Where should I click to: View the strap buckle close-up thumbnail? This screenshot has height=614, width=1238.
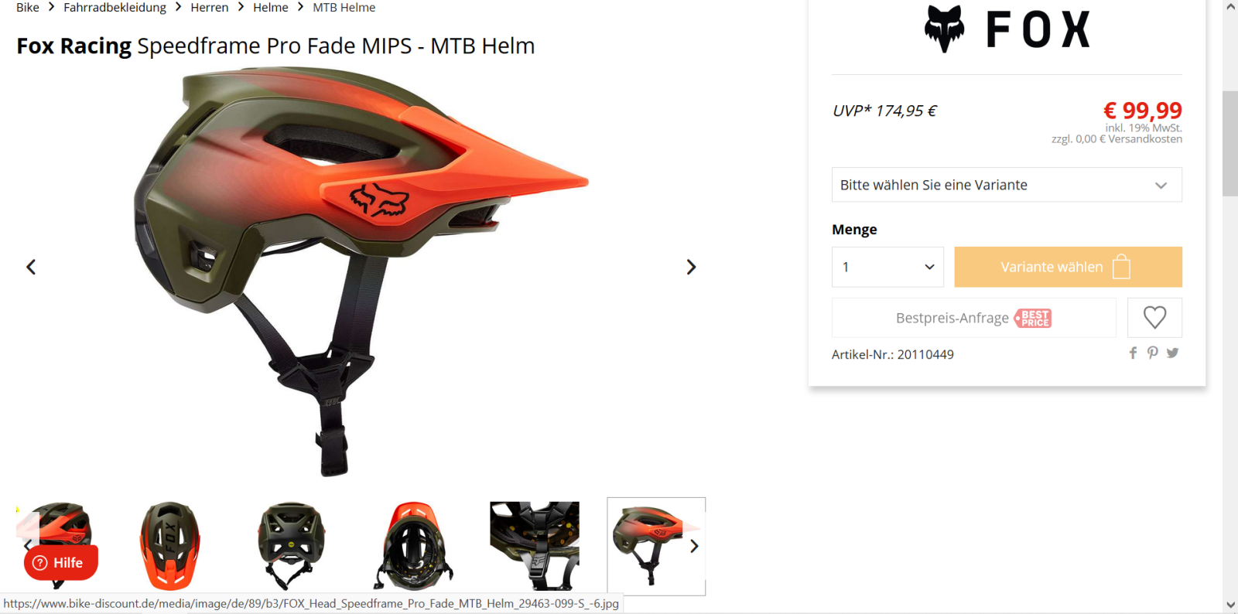(x=535, y=546)
